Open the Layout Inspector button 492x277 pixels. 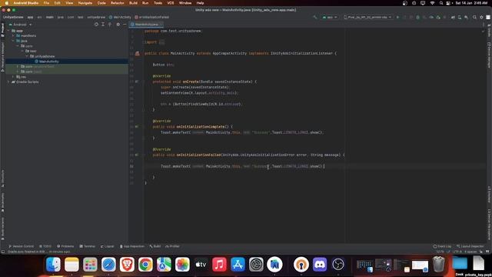470,246
